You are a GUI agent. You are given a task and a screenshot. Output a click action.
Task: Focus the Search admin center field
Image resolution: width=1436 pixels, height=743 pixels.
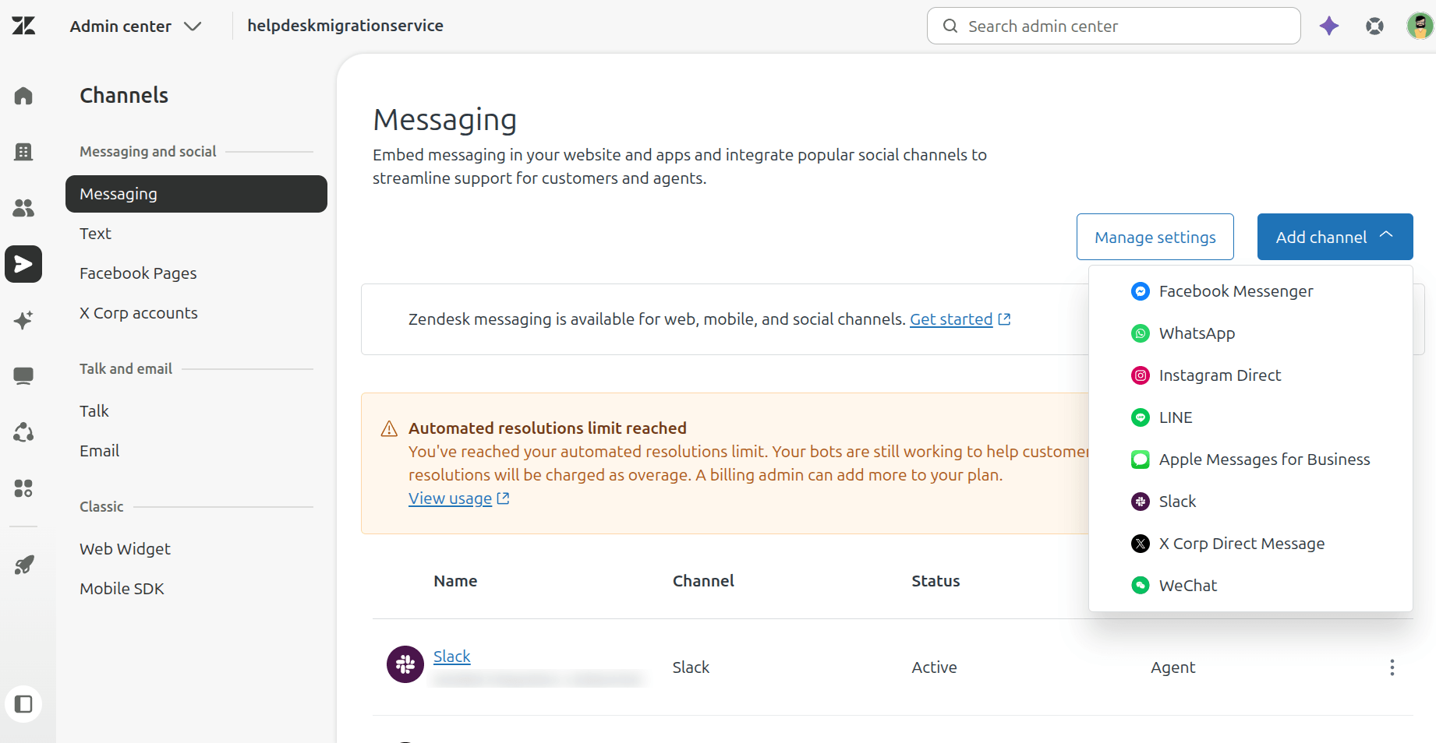coord(1113,26)
